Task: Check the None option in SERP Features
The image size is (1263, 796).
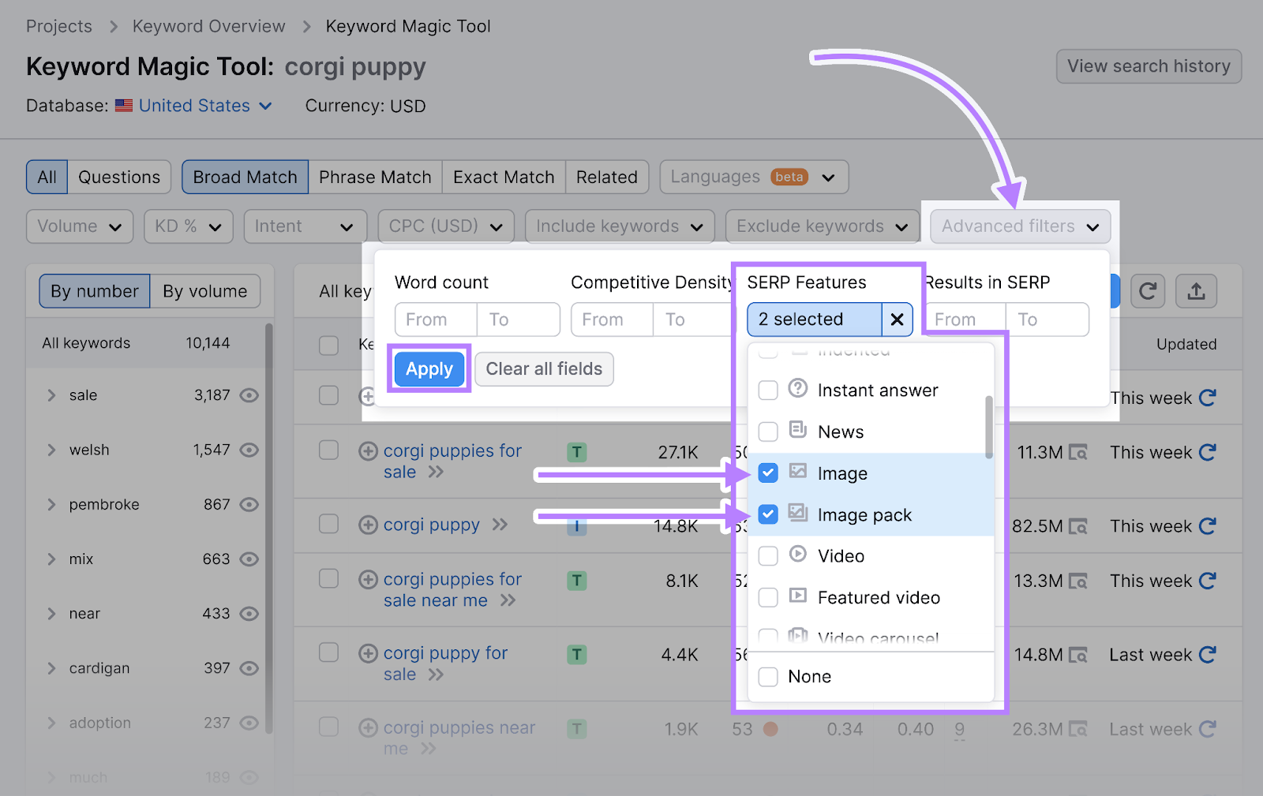Action: click(768, 677)
